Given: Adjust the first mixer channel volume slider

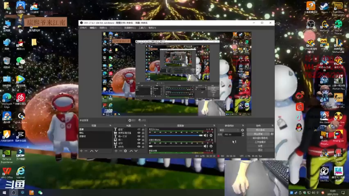Looking at the screenshot, I should click(x=176, y=136).
